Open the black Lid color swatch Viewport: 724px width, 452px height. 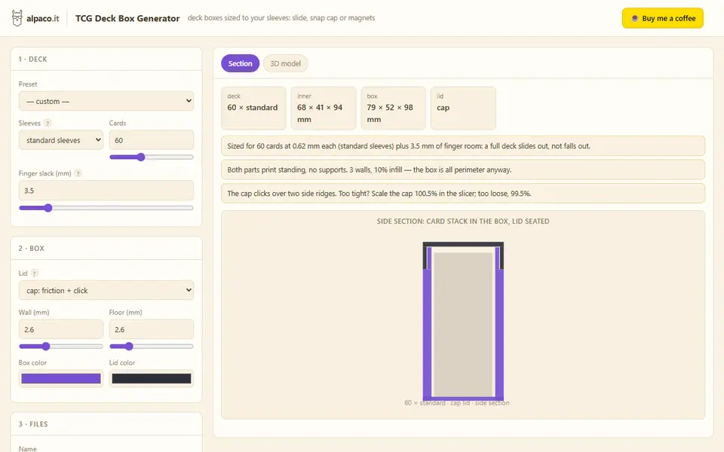(x=152, y=379)
